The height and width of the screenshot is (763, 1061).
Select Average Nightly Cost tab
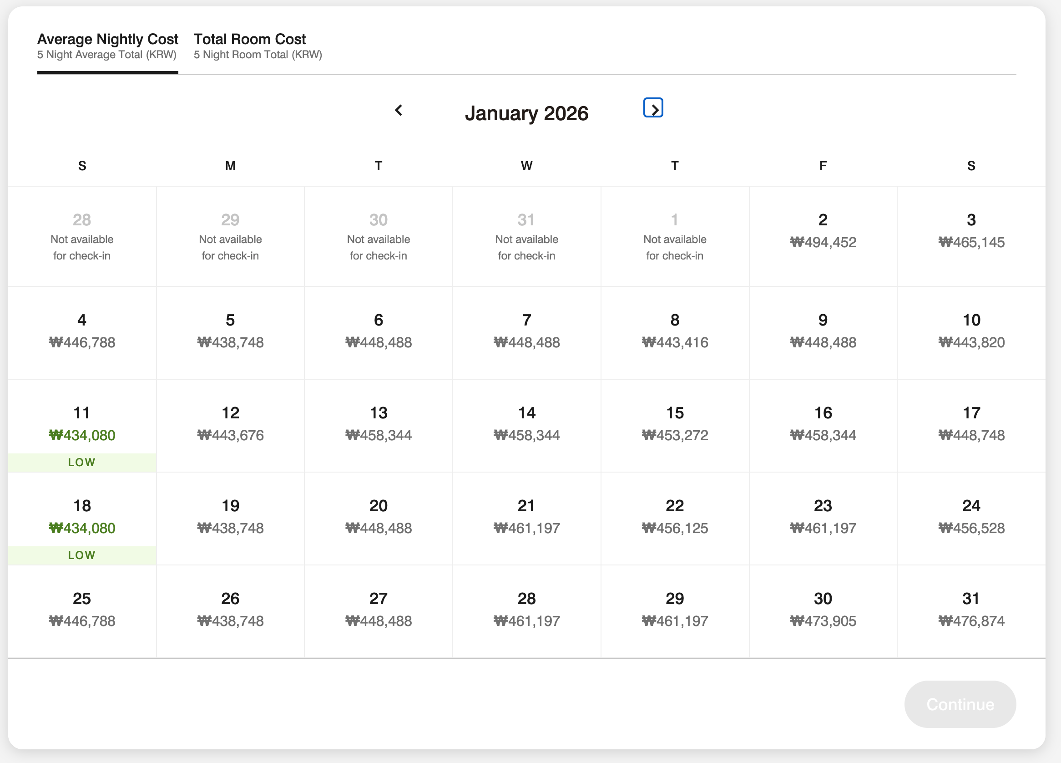pyautogui.click(x=107, y=46)
